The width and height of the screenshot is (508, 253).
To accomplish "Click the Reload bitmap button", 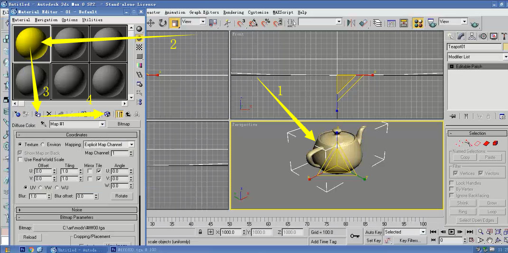I will [x=30, y=237].
